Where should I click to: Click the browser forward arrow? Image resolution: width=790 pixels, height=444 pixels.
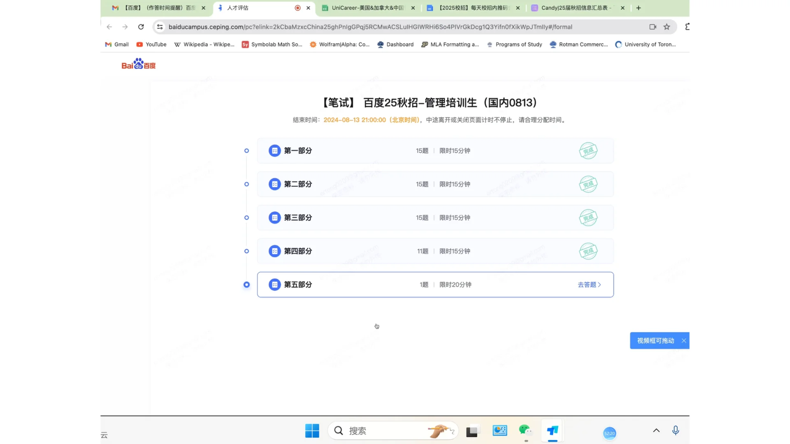125,27
